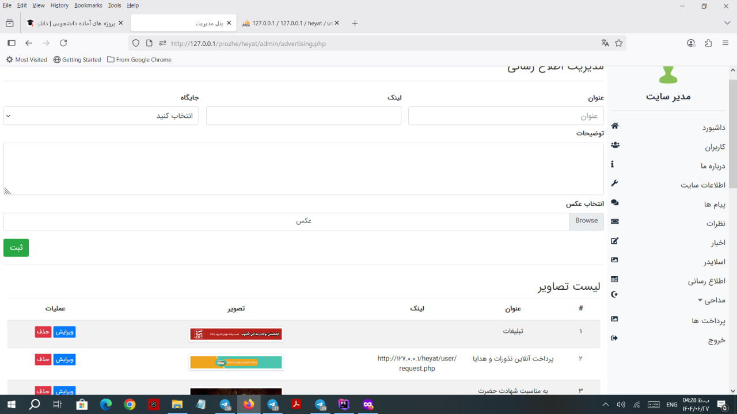
Task: Click the users icon beside کاربران
Action: click(615, 145)
